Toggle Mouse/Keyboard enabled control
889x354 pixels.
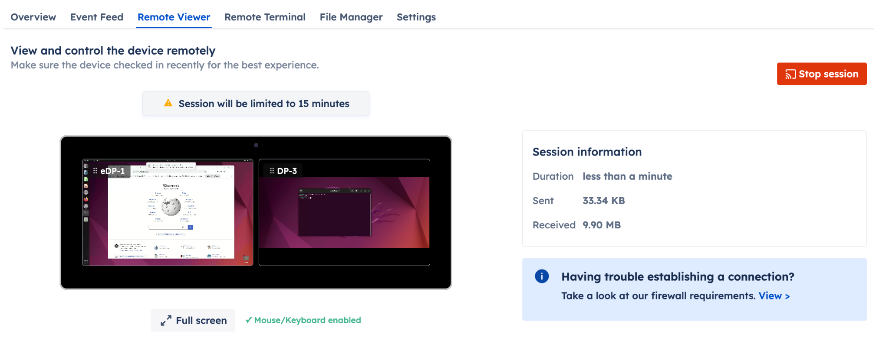point(303,320)
